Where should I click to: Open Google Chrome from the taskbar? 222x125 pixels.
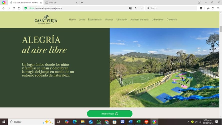click(x=107, y=122)
